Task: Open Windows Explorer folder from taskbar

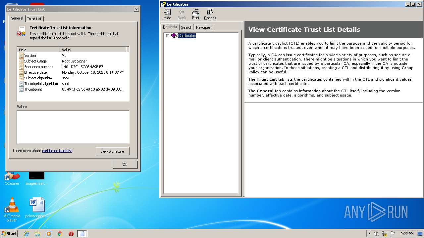Action: [x=37, y=234]
